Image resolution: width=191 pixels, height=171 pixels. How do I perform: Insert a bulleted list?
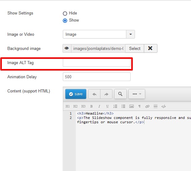[123, 106]
